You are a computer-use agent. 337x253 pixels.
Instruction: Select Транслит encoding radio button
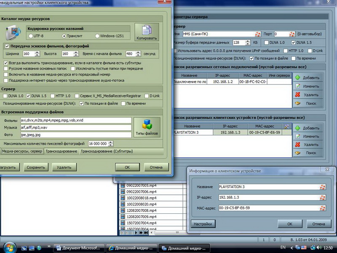pos(64,36)
